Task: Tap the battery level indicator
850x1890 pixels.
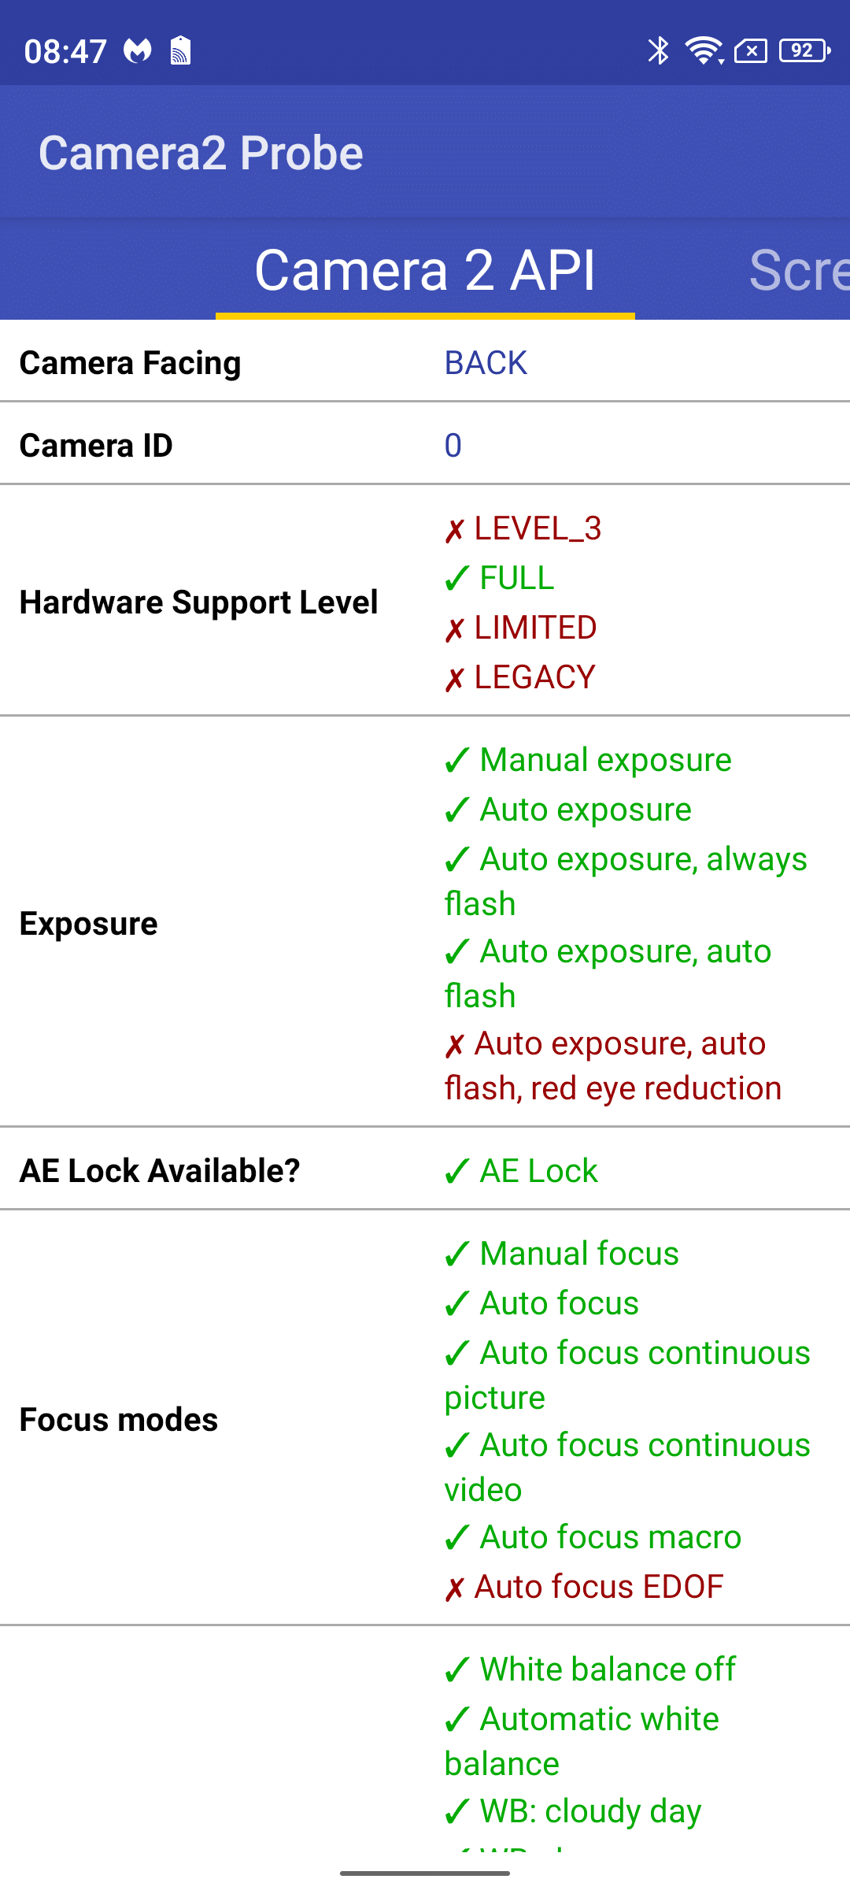Action: tap(804, 51)
